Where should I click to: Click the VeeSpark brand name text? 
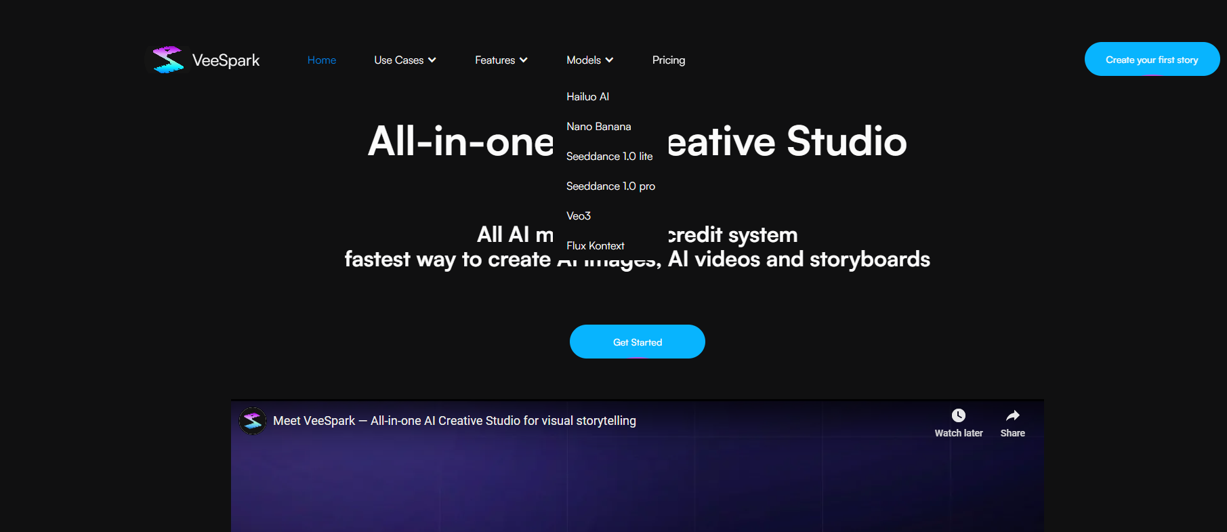coord(226,60)
